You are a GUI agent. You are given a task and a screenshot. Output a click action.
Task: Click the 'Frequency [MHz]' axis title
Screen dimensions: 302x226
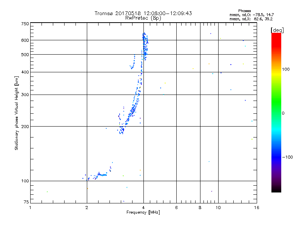[143, 212]
